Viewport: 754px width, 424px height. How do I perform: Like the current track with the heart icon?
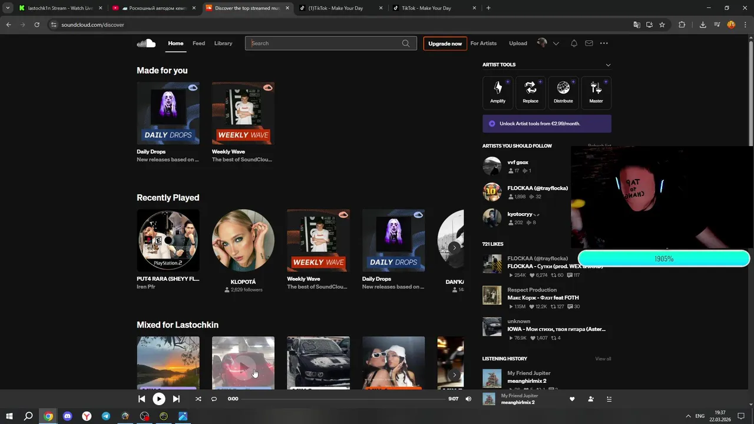pyautogui.click(x=572, y=399)
